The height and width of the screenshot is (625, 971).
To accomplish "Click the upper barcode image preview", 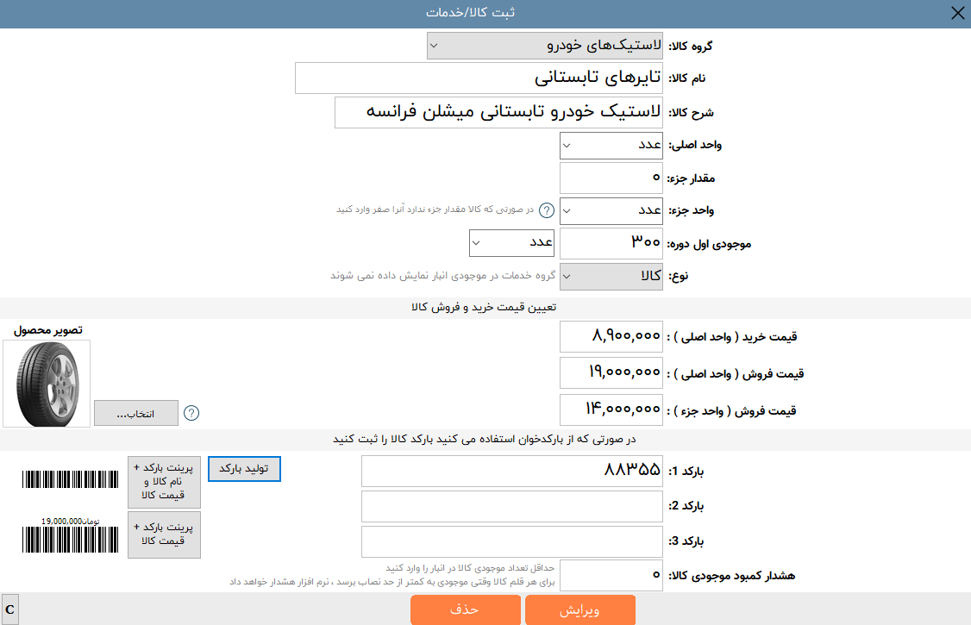I will [x=70, y=479].
